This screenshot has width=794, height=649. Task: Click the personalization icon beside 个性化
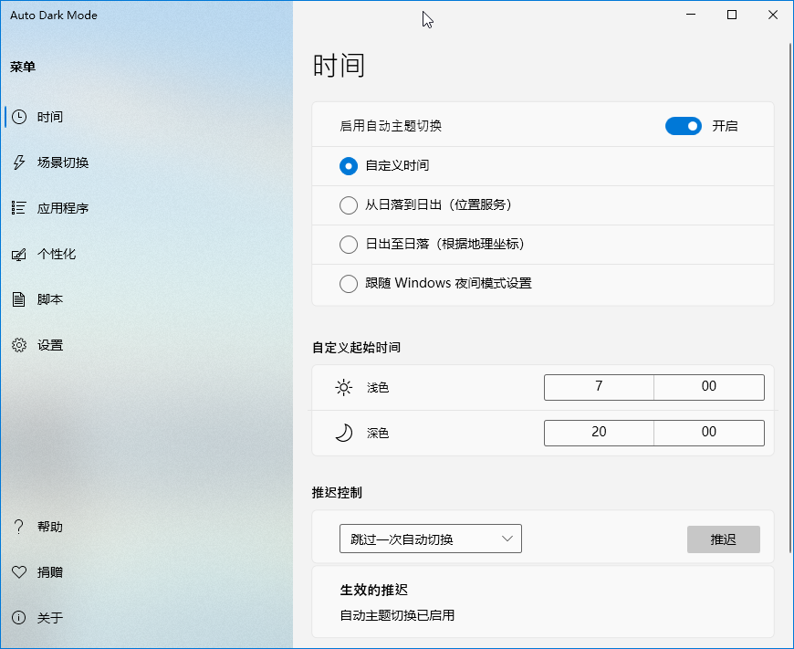(x=19, y=255)
